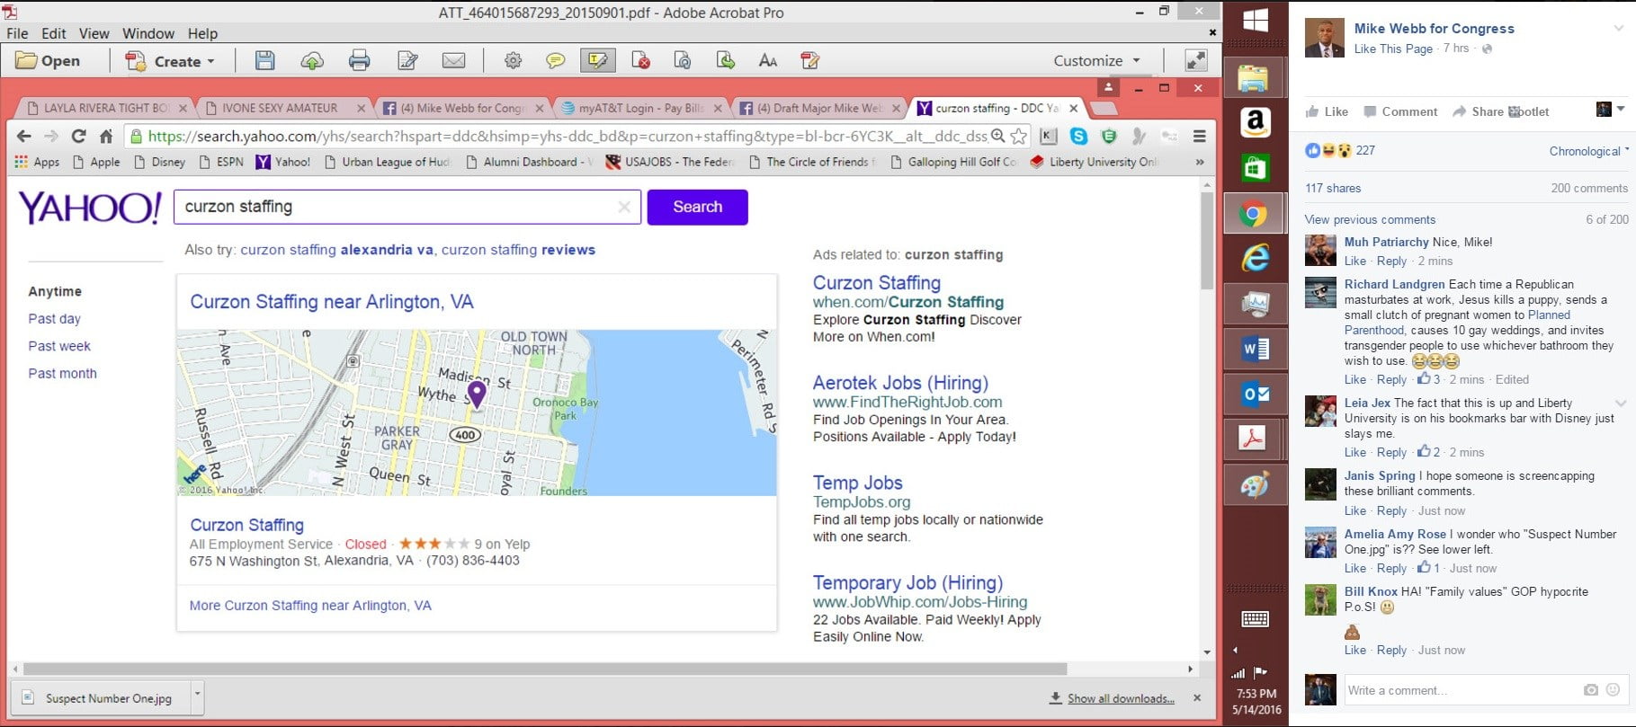Click the Write a comment field
The width and height of the screenshot is (1636, 727).
click(x=1462, y=690)
